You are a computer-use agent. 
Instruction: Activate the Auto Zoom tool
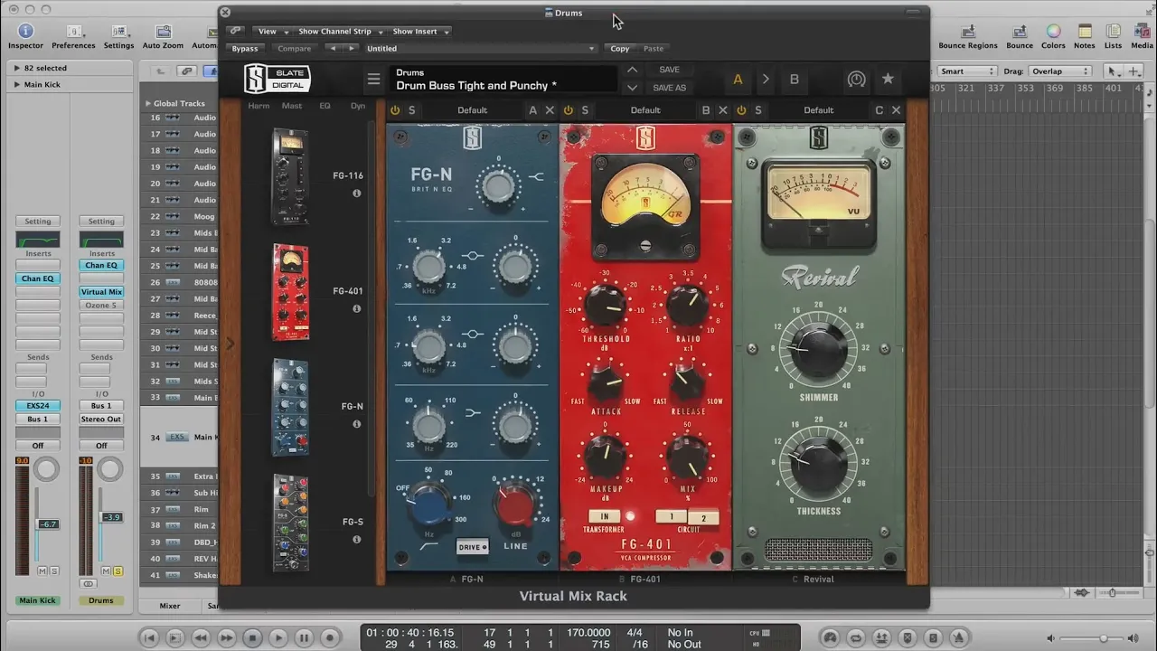pos(163,36)
